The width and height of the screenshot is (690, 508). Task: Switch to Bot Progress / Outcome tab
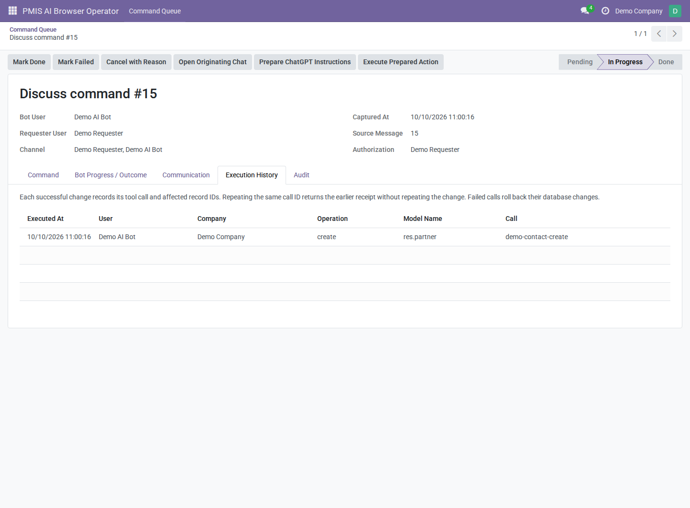pyautogui.click(x=111, y=175)
